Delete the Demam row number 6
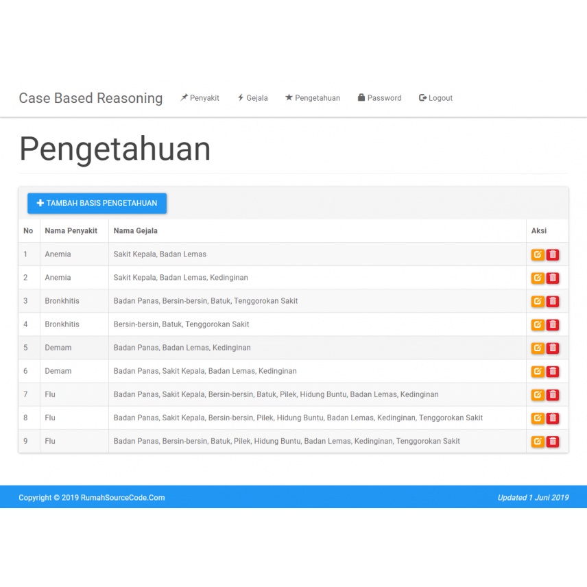 553,372
